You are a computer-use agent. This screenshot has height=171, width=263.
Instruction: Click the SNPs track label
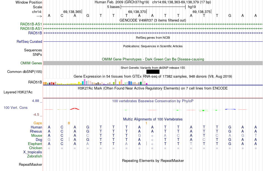click(x=37, y=54)
